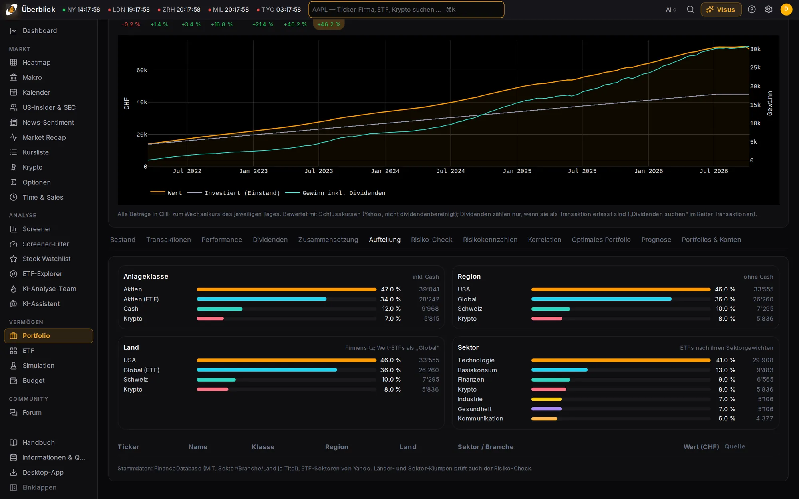The image size is (799, 499).
Task: Open Heatmap grid icon in sidebar
Action: (x=14, y=63)
